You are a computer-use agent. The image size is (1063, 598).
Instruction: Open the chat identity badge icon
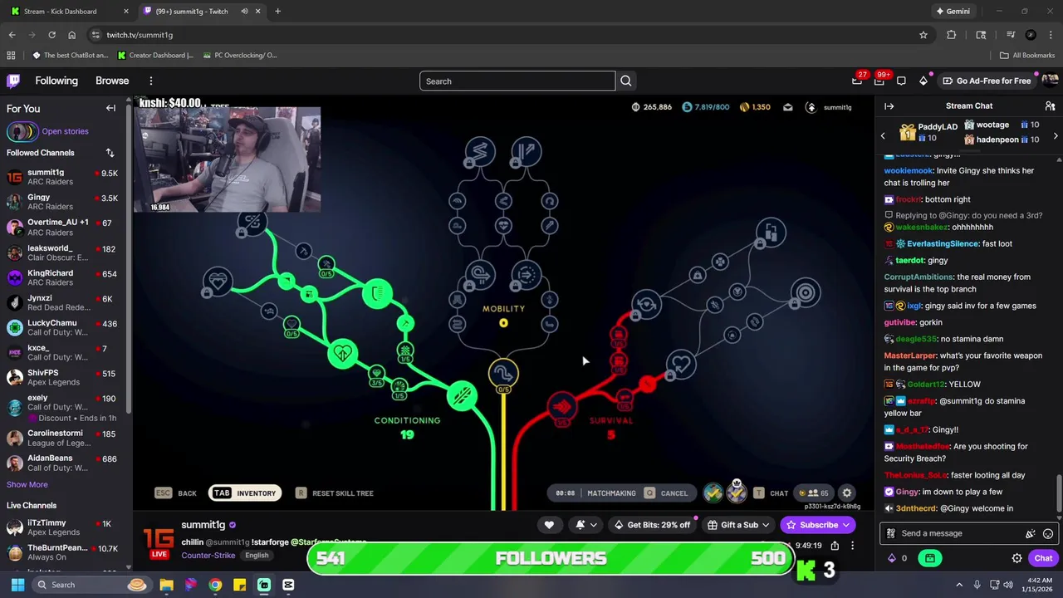pos(890,533)
